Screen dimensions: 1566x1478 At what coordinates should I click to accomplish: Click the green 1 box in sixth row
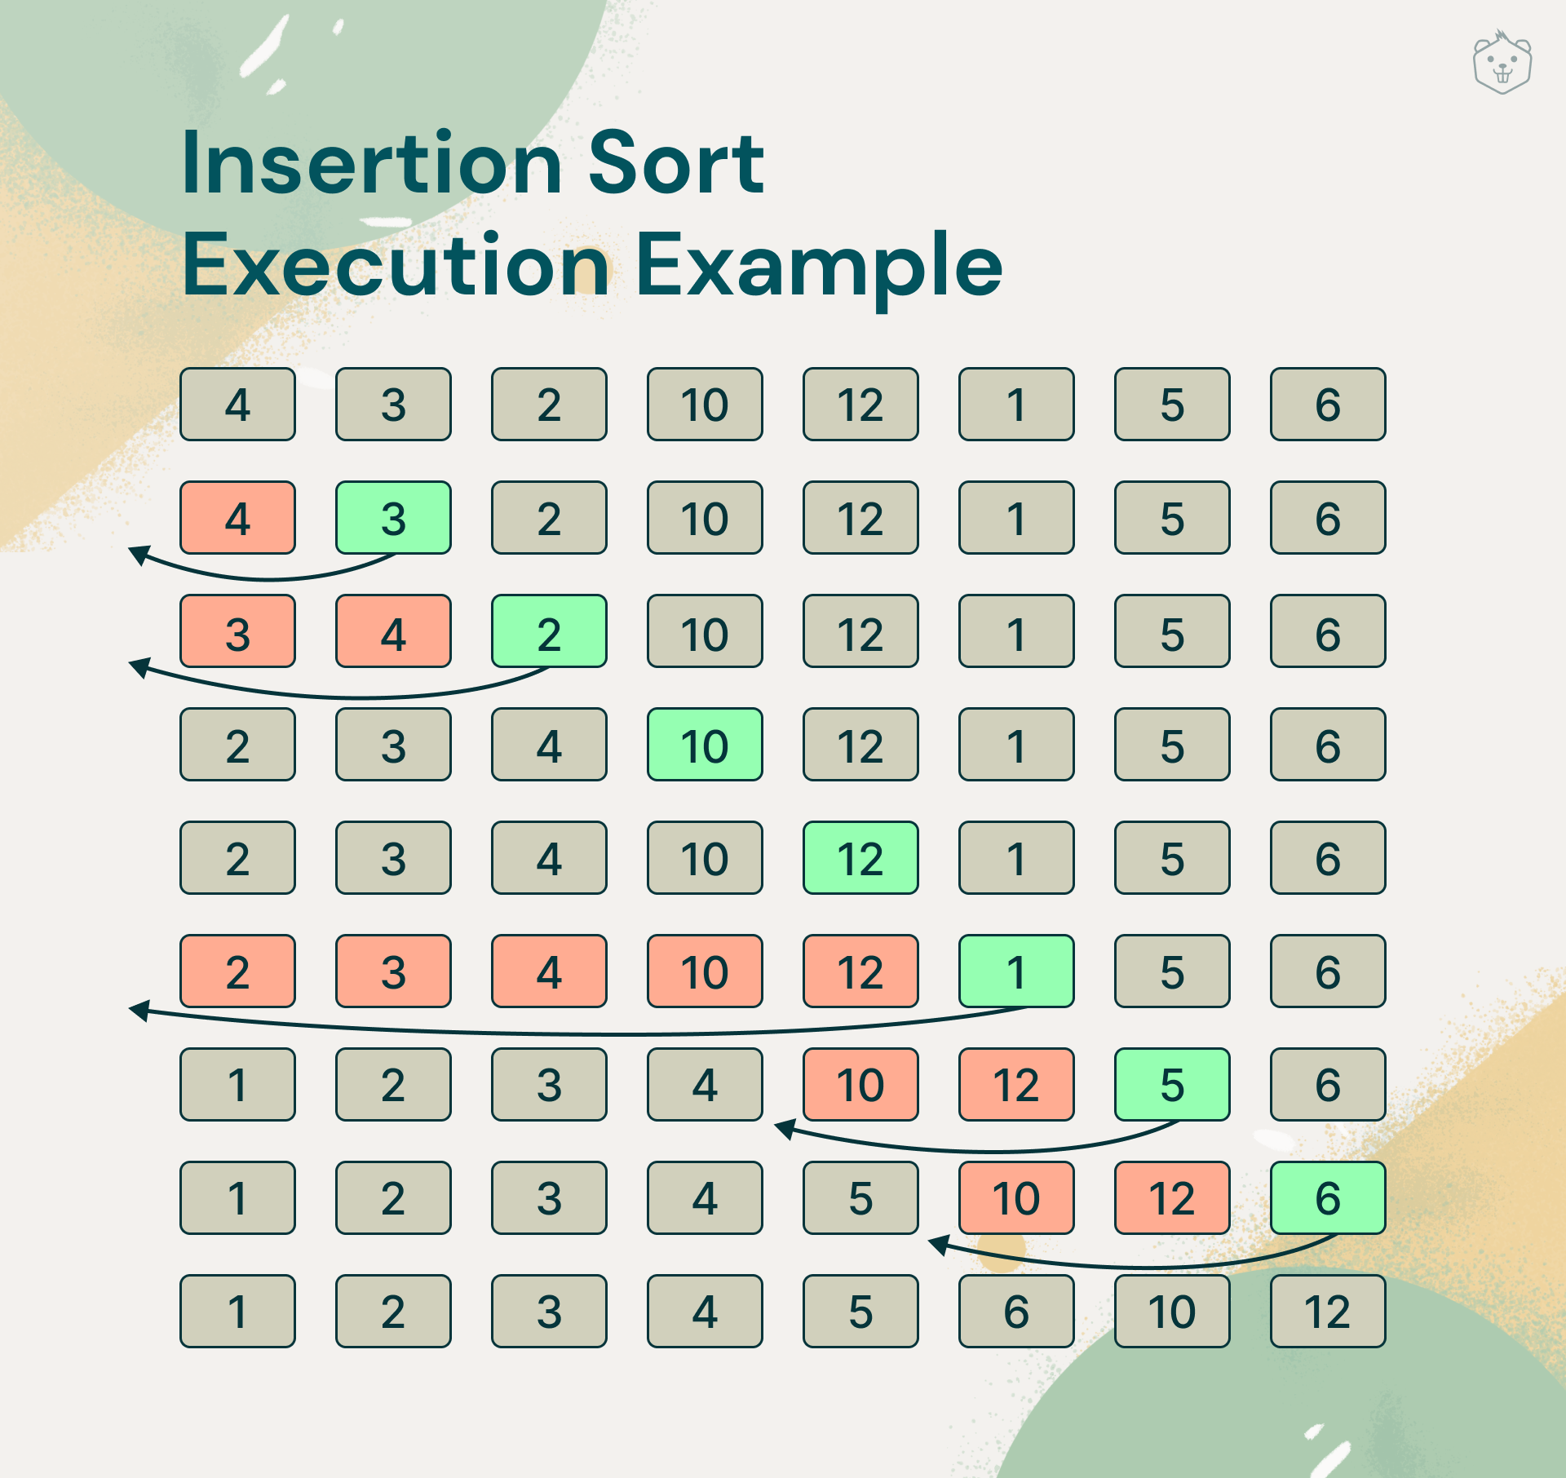point(1016,971)
